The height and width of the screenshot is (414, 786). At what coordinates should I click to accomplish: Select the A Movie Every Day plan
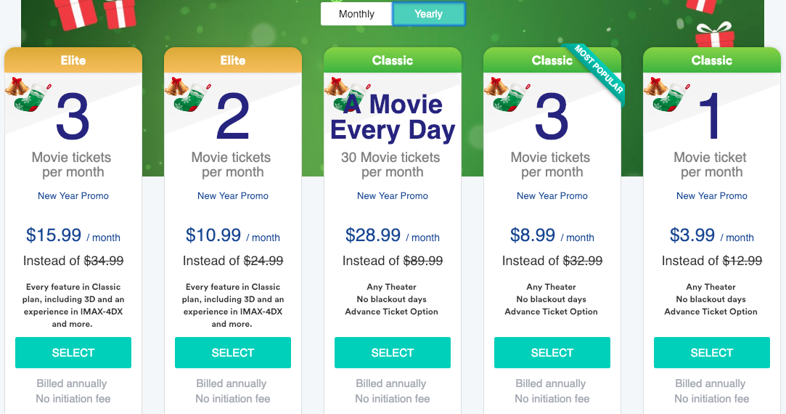pyautogui.click(x=393, y=353)
